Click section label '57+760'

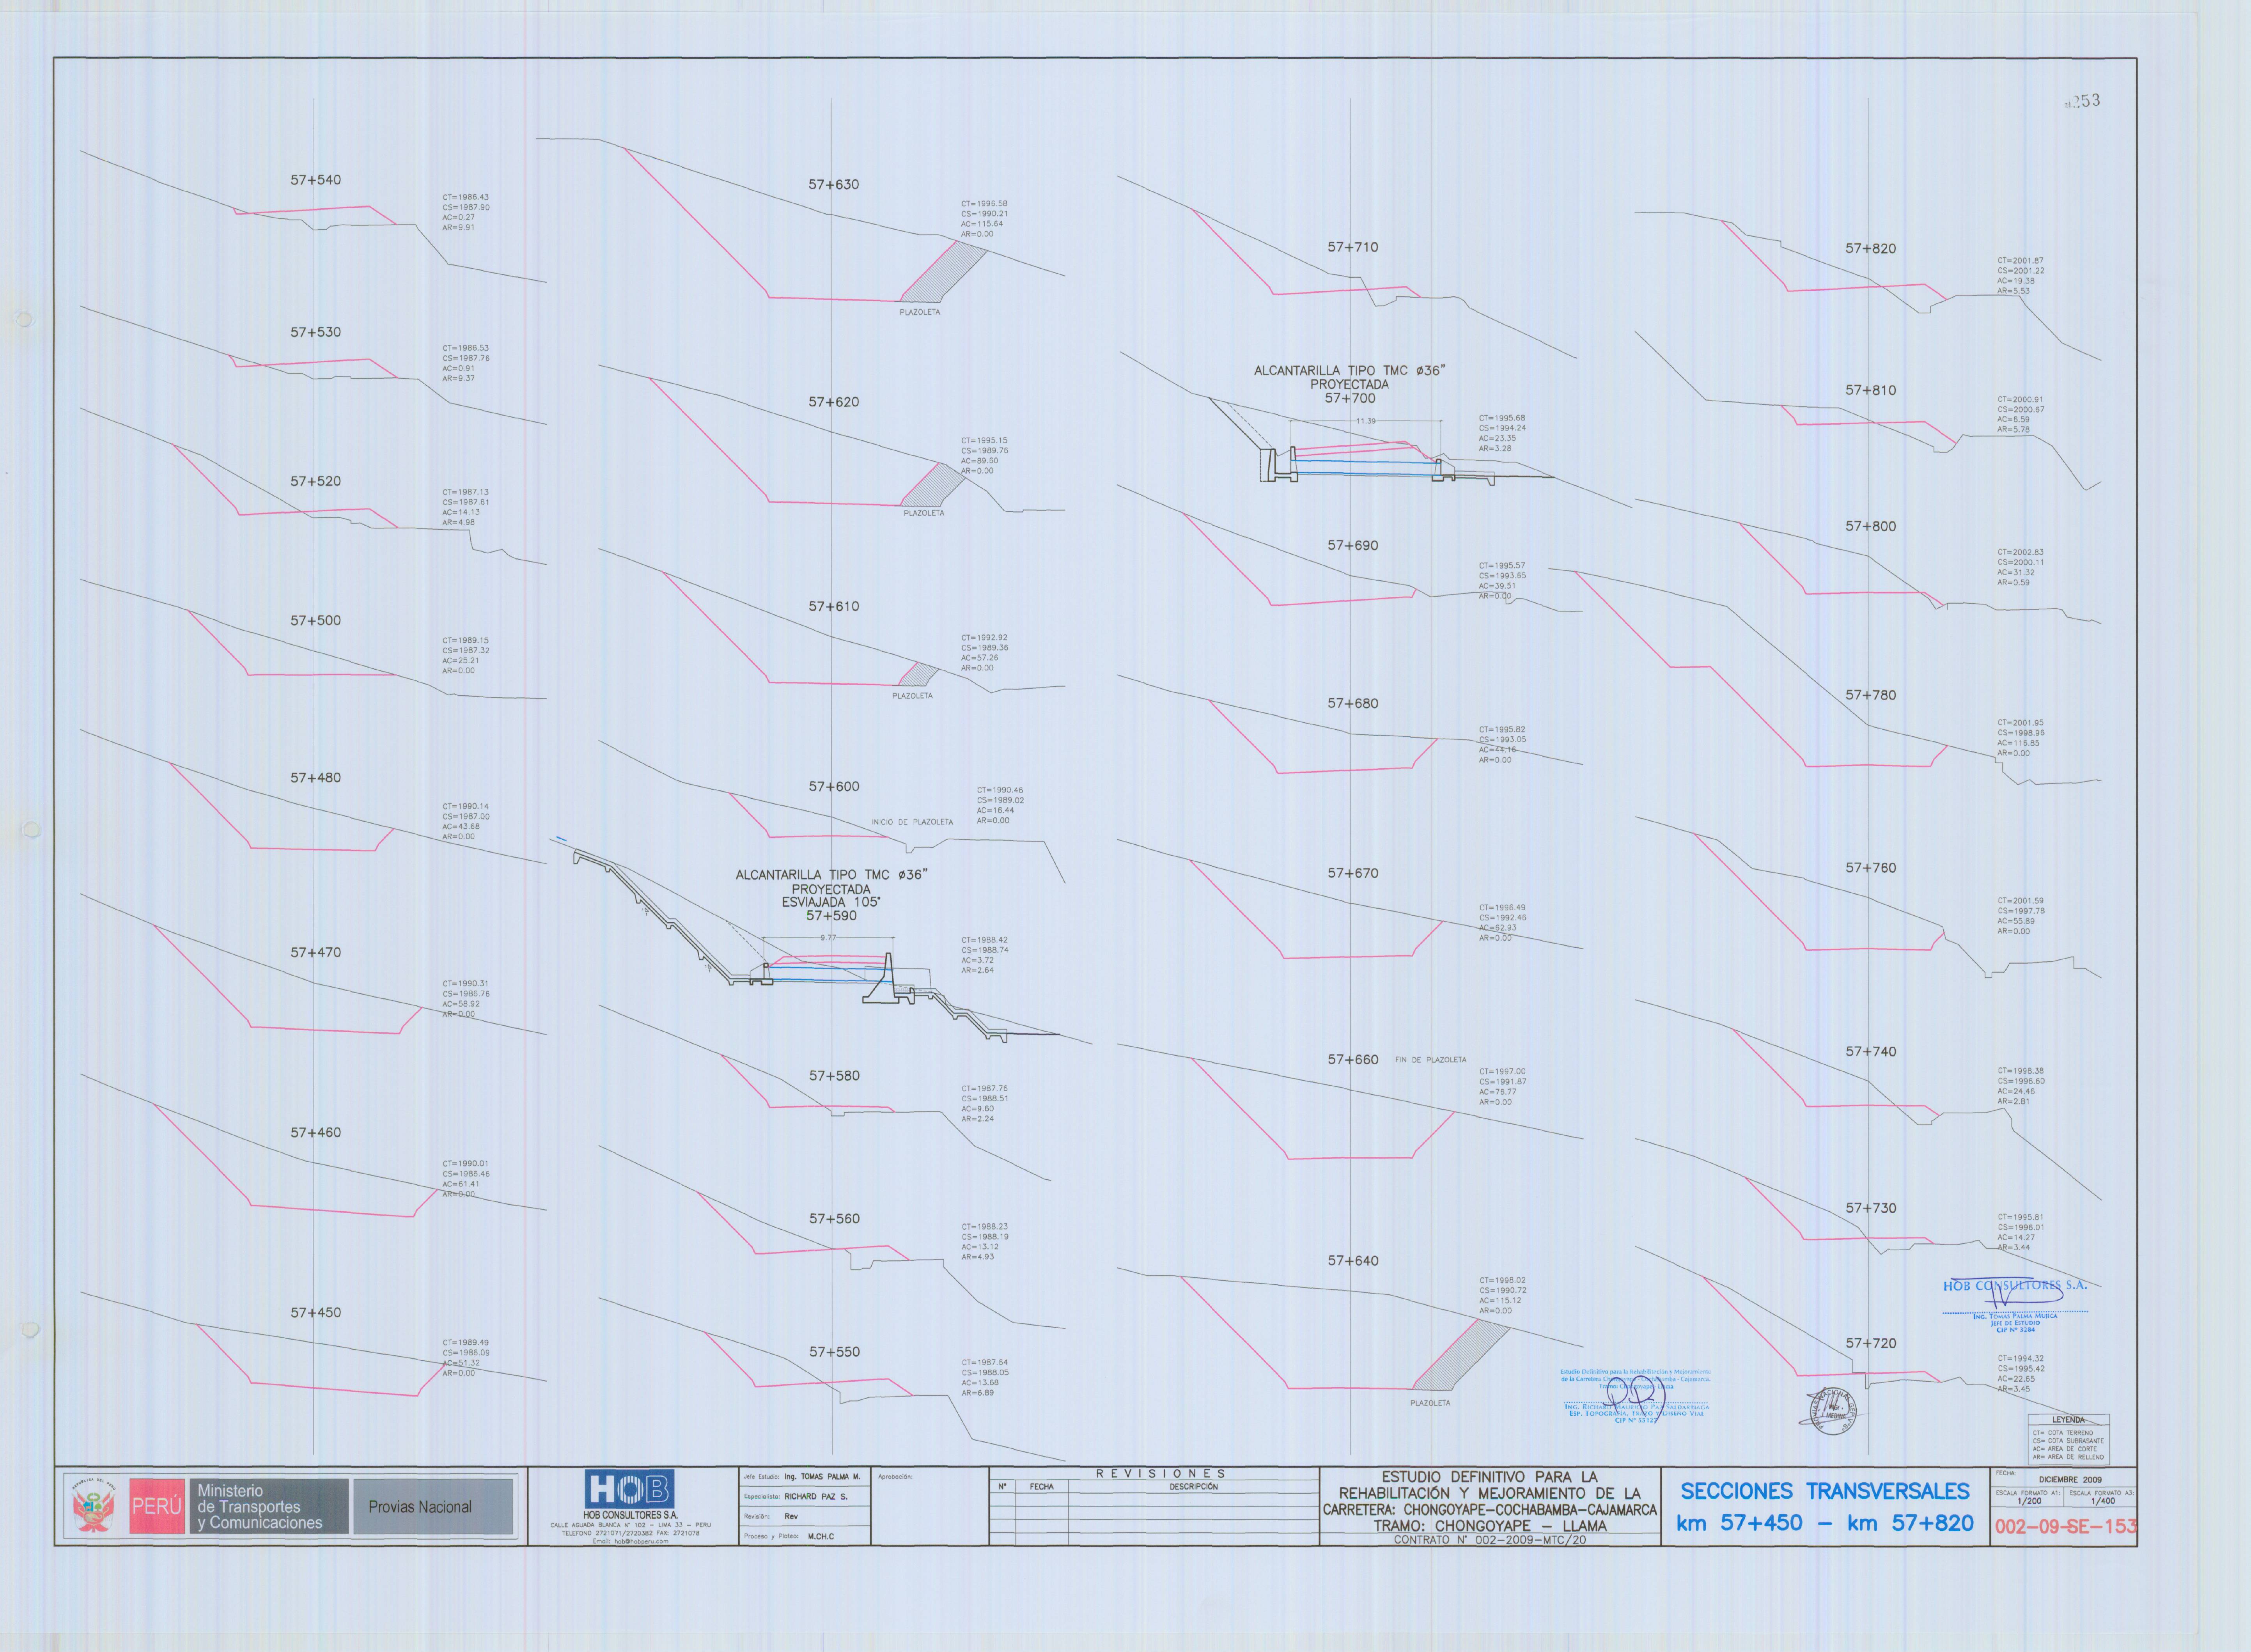1871,868
